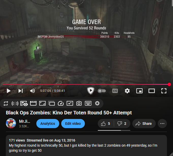Screen dimensions: 173x156
Task: Like the video with thumbs up
Action: click(x=106, y=124)
